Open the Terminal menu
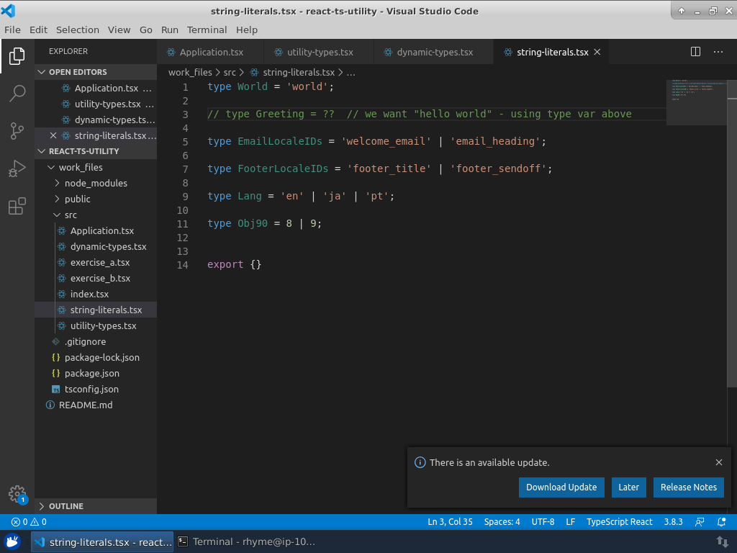 pos(207,30)
